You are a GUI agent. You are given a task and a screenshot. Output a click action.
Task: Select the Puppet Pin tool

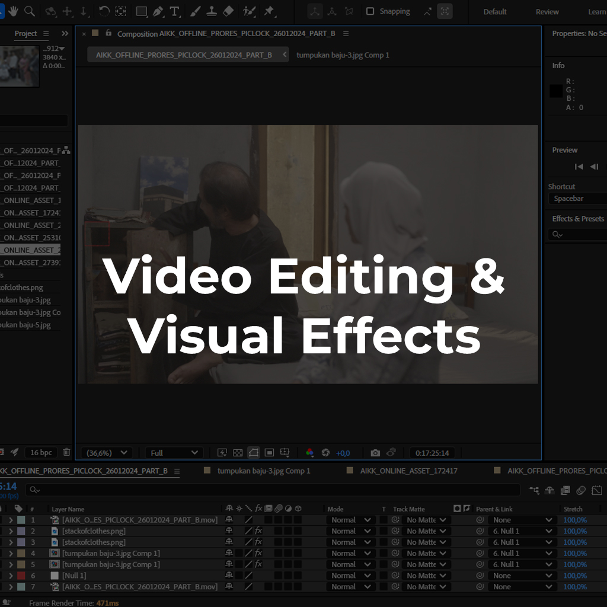point(269,11)
